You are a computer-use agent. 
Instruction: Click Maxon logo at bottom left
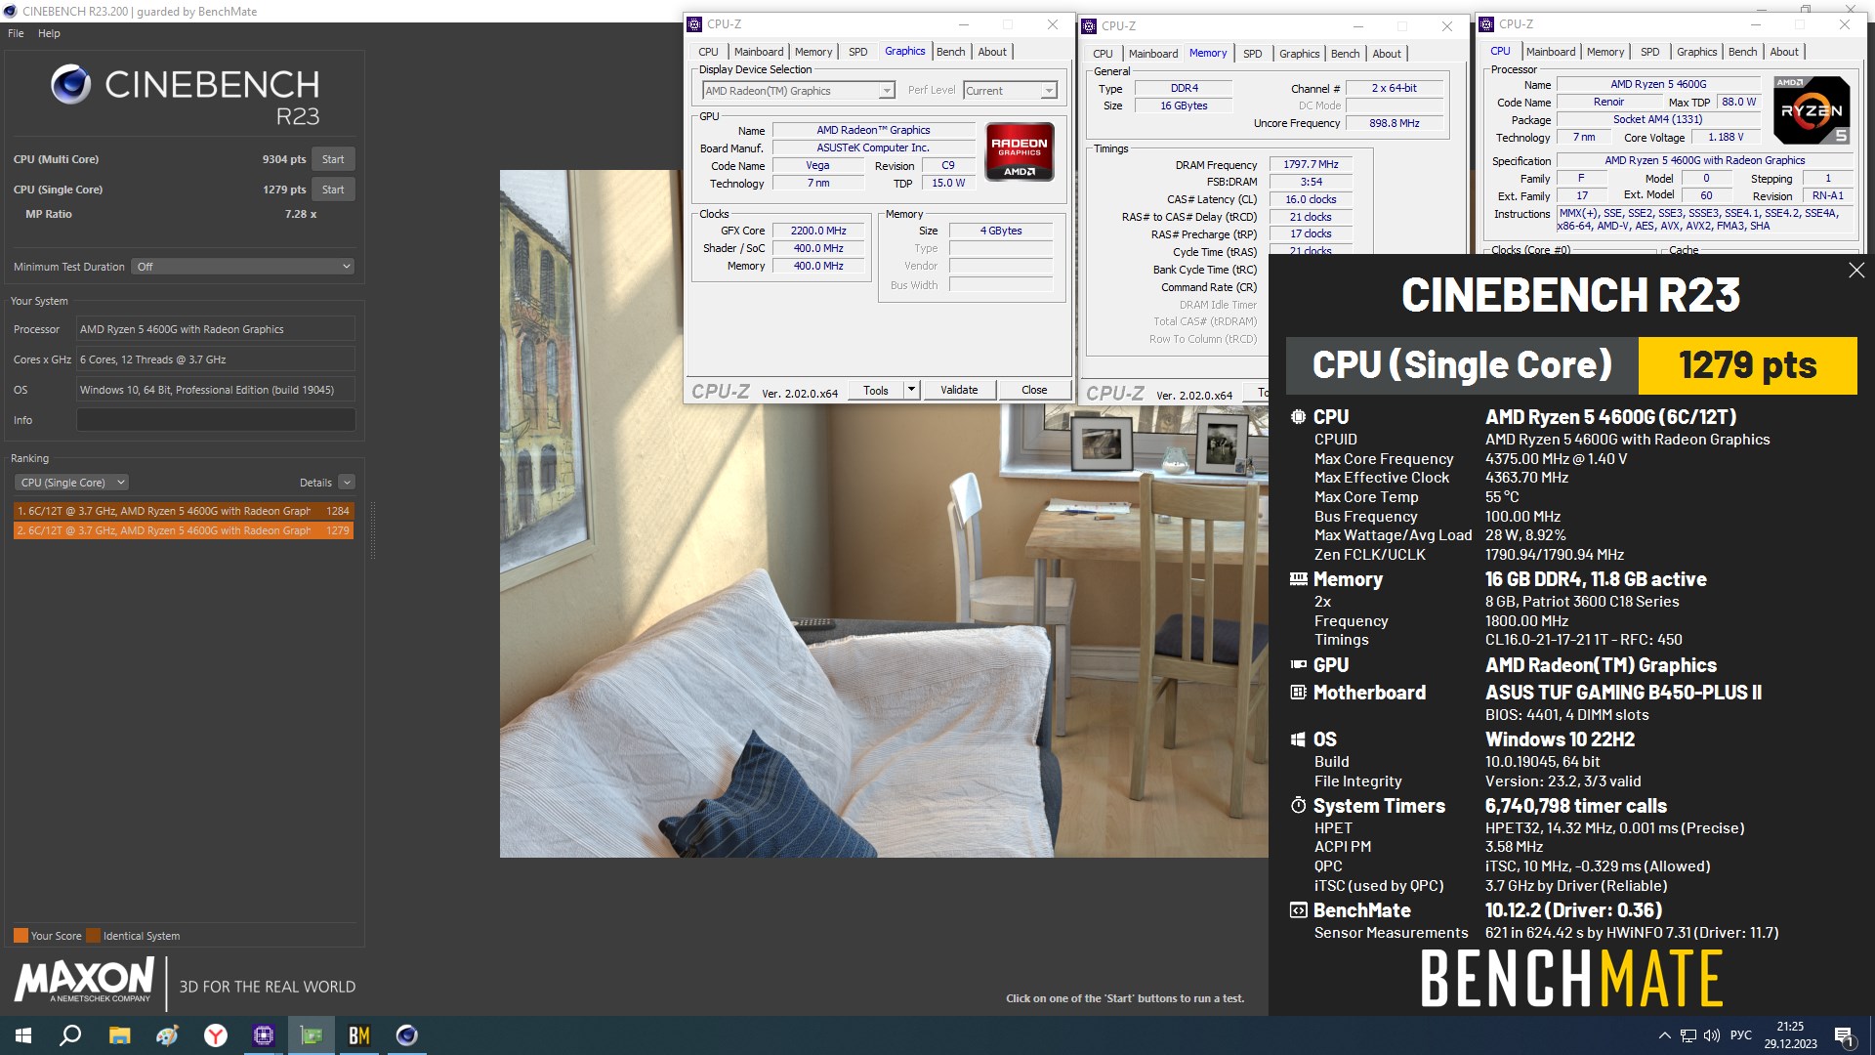point(84,980)
